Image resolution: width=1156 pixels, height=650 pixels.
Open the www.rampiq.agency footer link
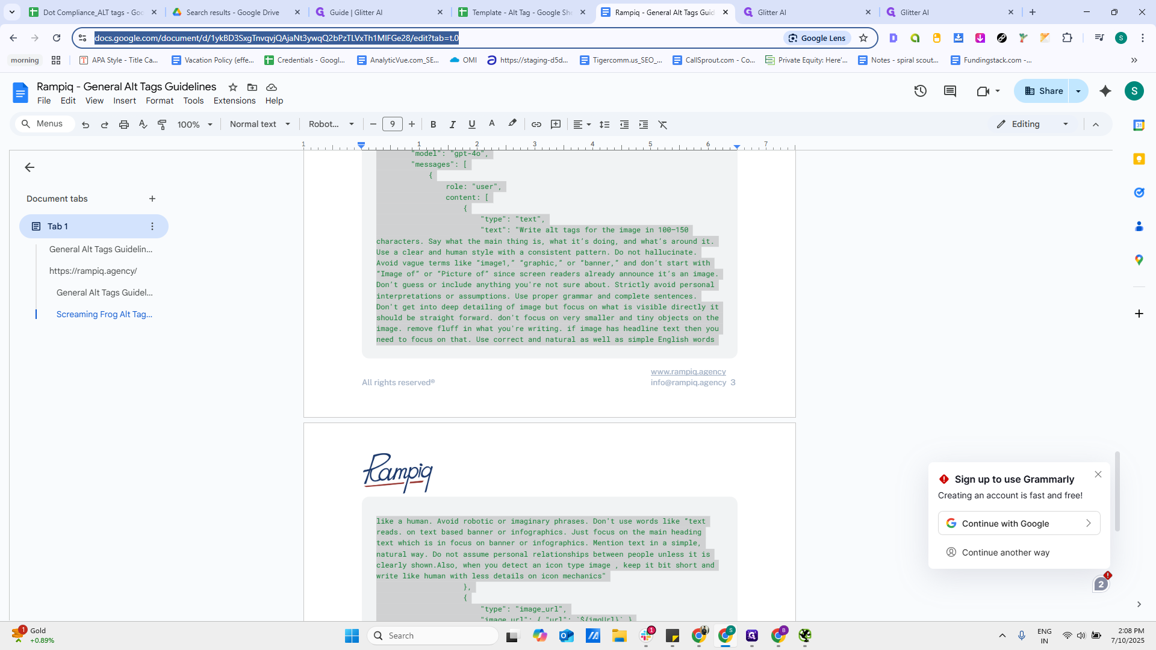(x=688, y=371)
